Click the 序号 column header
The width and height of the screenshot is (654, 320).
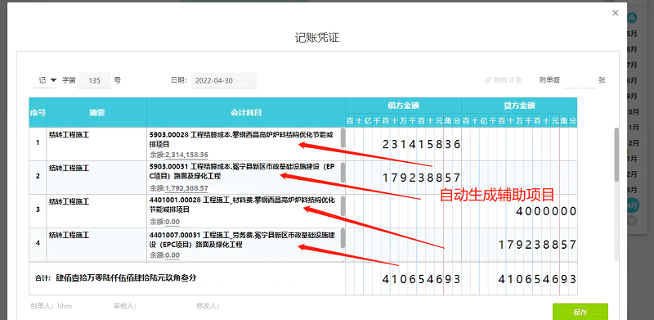38,113
